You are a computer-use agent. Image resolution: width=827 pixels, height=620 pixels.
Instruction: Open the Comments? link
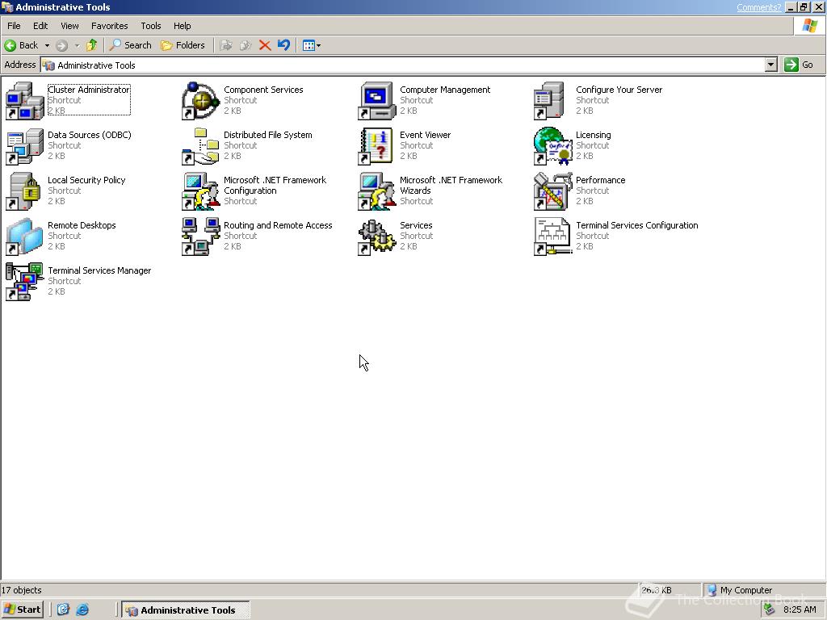pyautogui.click(x=758, y=7)
